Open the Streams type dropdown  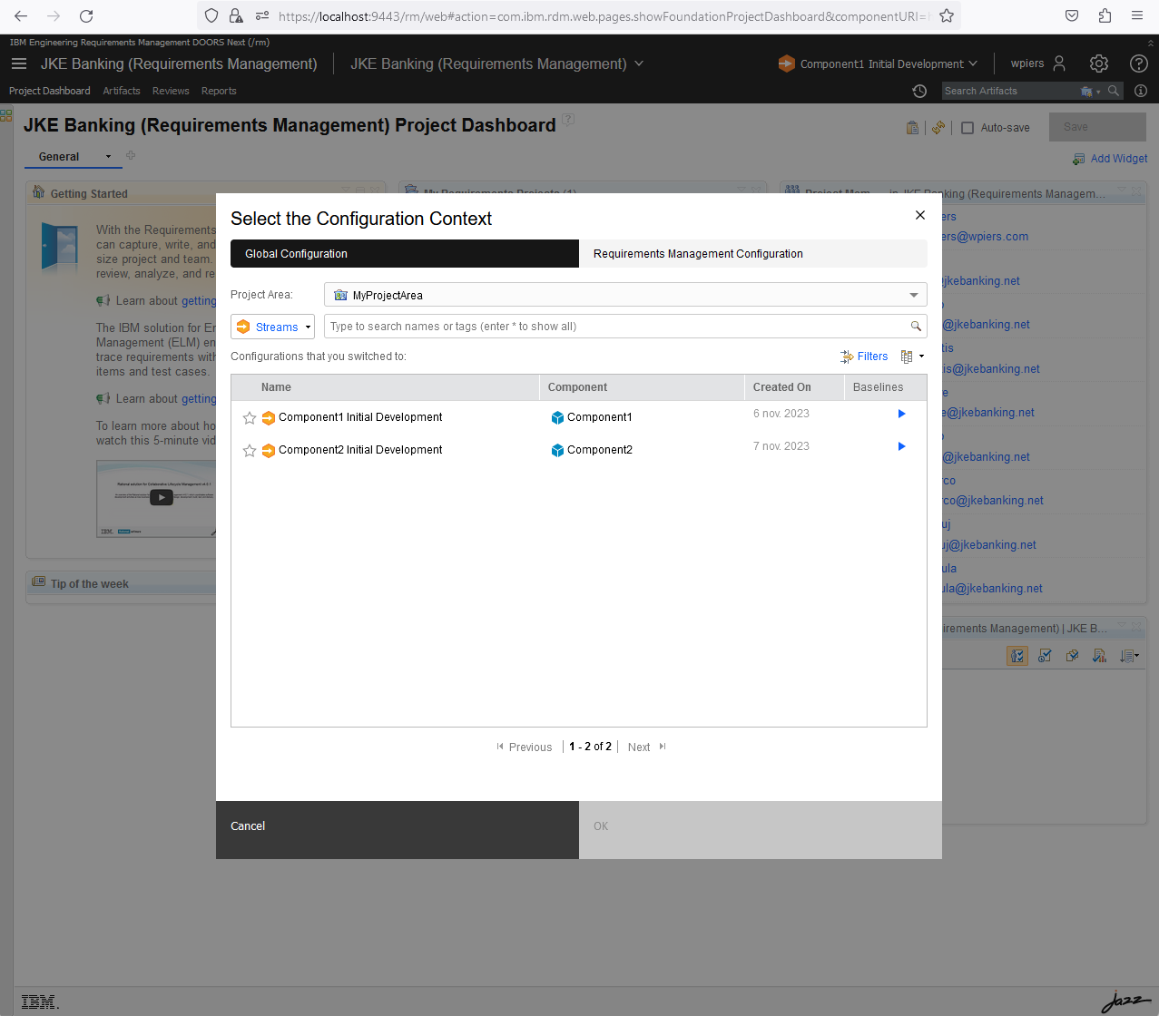click(272, 327)
